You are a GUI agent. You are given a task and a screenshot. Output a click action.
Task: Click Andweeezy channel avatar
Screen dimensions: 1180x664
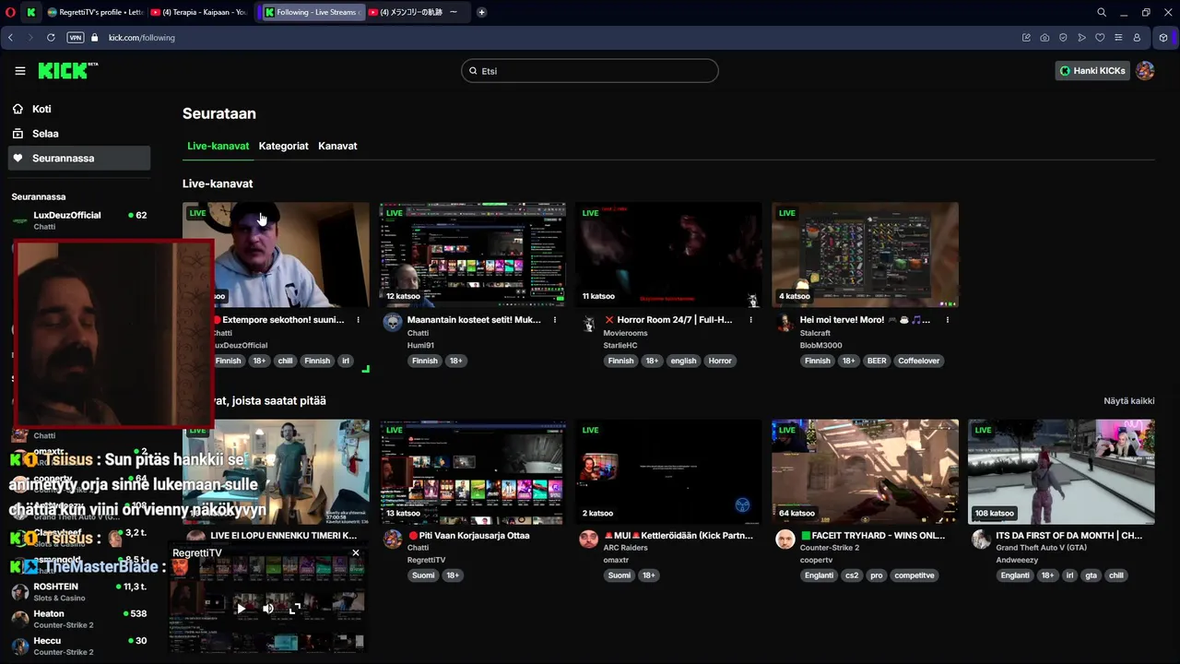coord(982,539)
